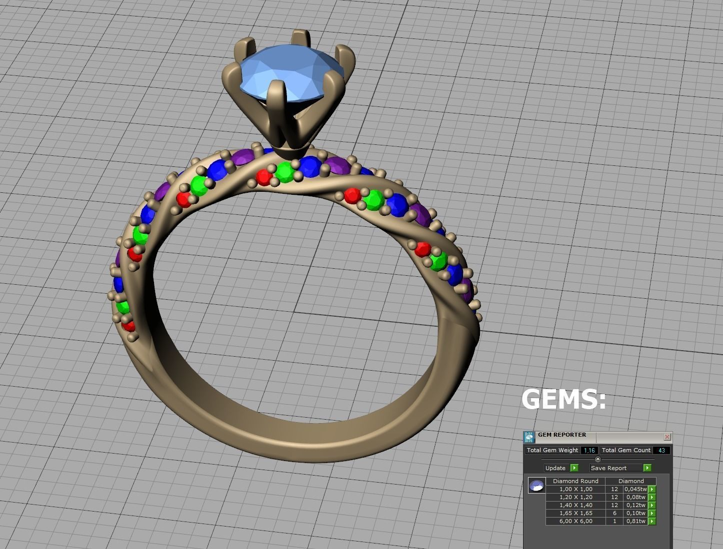Click the green arrow on the 0,10tw row
This screenshot has width=723, height=549.
[652, 513]
